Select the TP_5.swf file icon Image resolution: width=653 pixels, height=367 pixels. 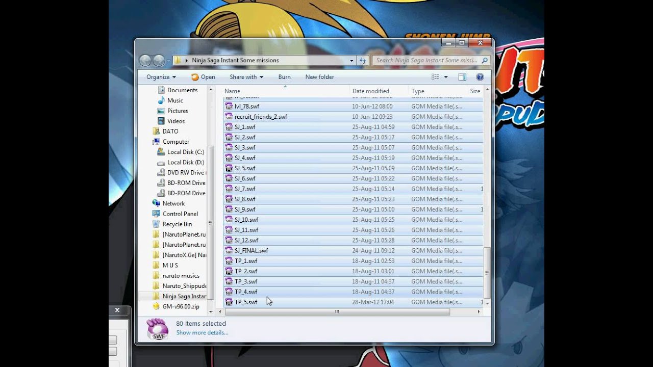point(229,302)
